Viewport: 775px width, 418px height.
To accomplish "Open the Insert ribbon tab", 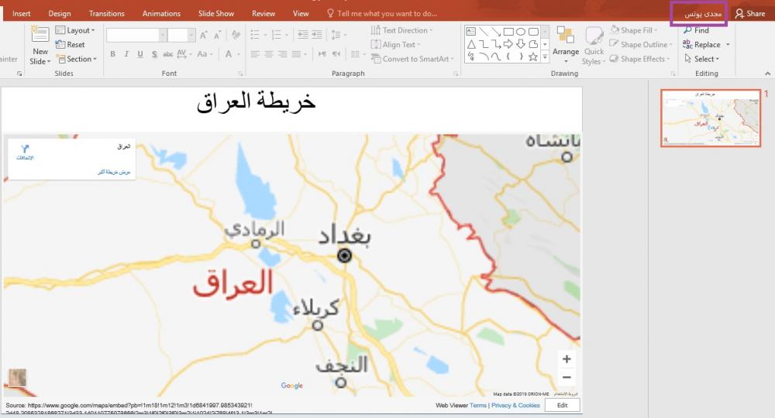I will (x=21, y=13).
